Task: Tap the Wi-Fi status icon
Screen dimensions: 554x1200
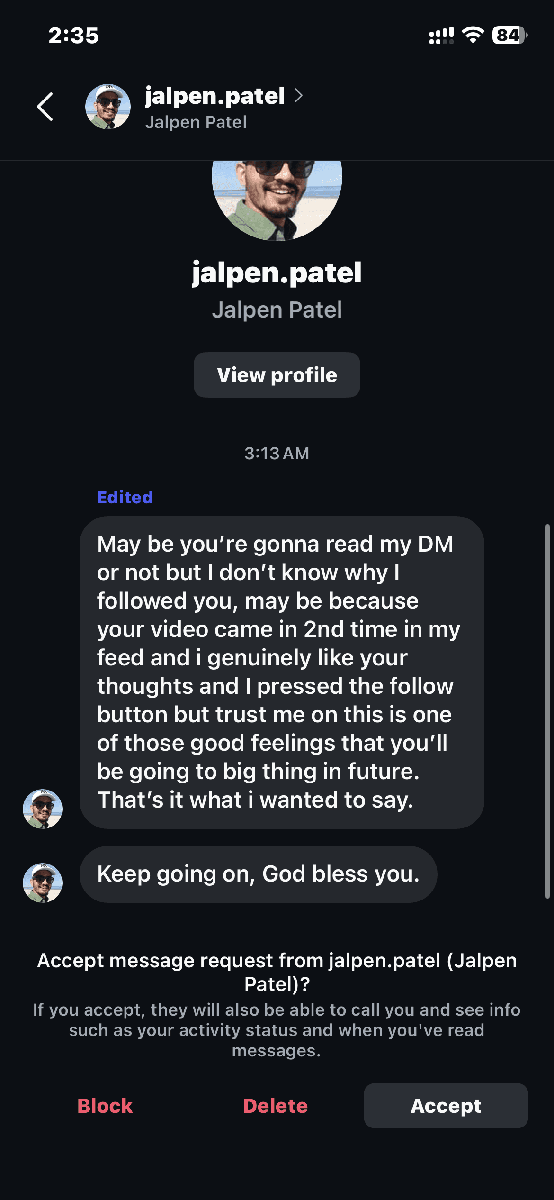Action: pos(473,35)
